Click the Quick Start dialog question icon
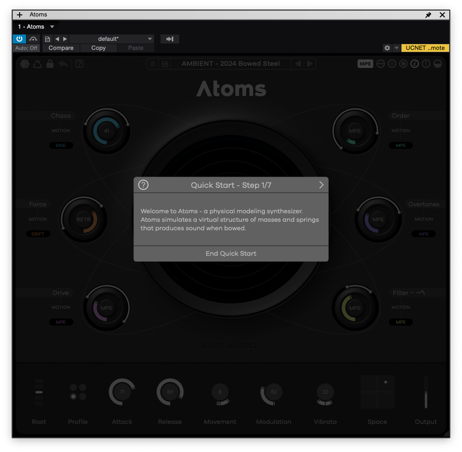 coord(144,185)
